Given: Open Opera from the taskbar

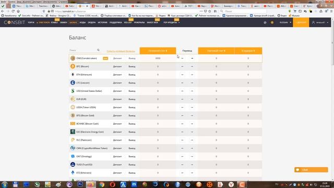Looking at the screenshot, I should [x=113, y=184].
